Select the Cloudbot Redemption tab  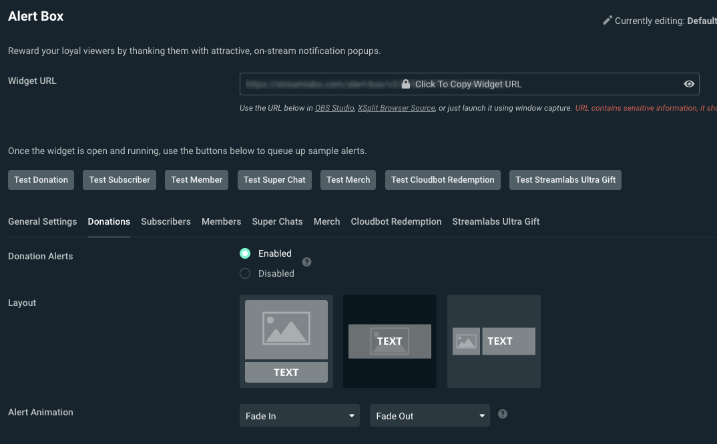click(396, 221)
